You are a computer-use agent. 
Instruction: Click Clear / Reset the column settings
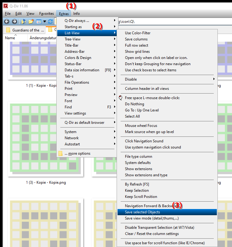tap(167, 234)
